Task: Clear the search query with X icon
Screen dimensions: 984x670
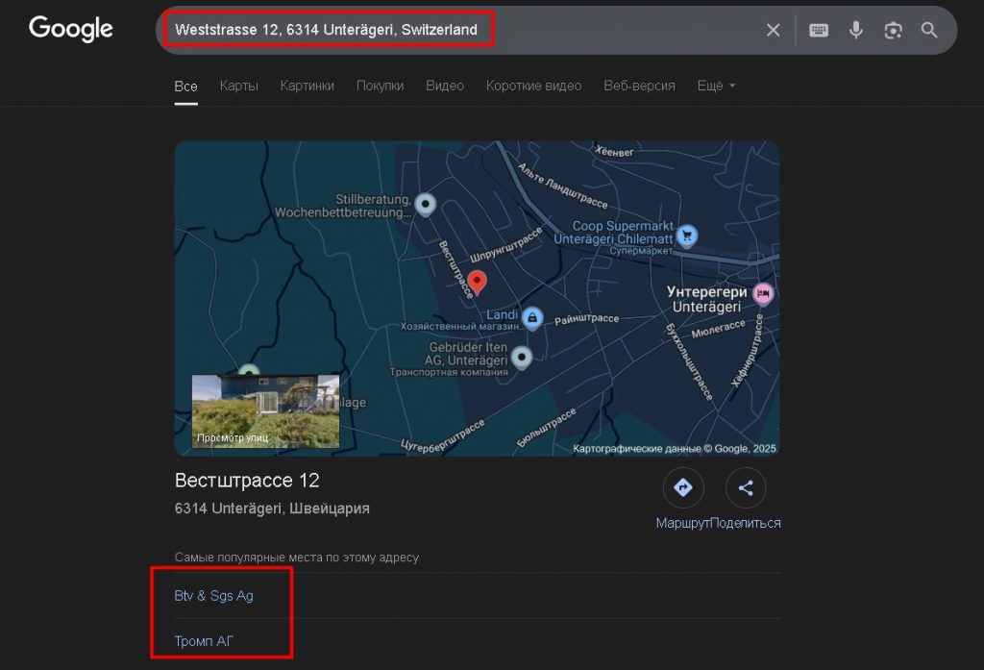Action: [774, 30]
